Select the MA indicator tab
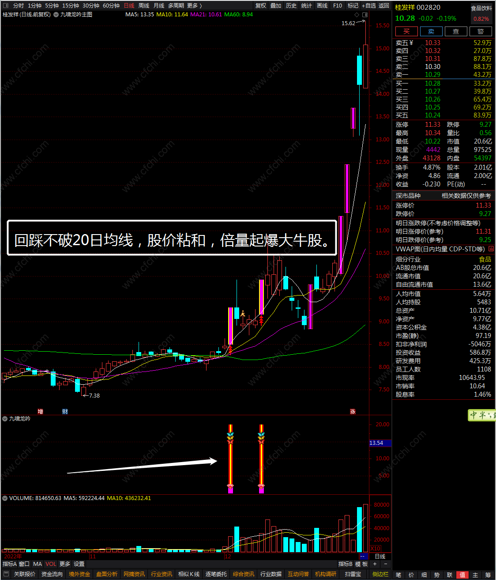 coord(38,564)
